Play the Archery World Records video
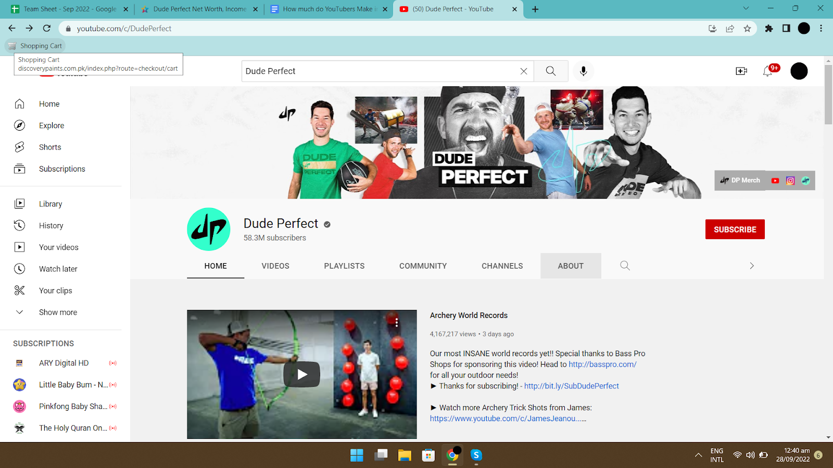Screen dimensions: 833x468 click(302, 374)
